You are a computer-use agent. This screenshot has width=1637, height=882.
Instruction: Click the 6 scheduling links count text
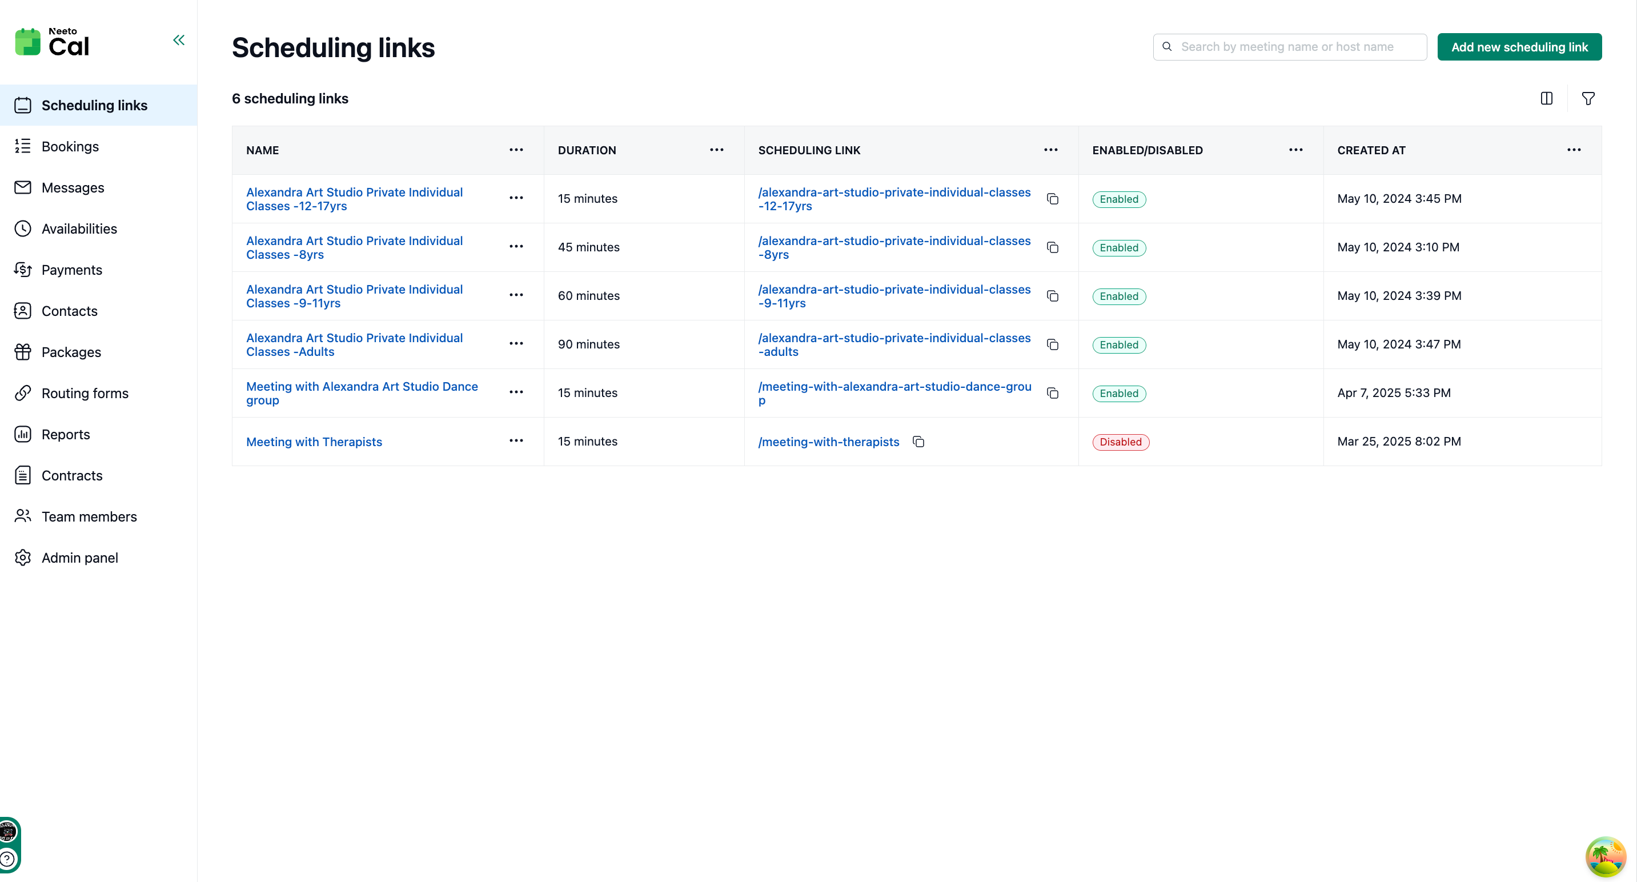click(x=290, y=98)
